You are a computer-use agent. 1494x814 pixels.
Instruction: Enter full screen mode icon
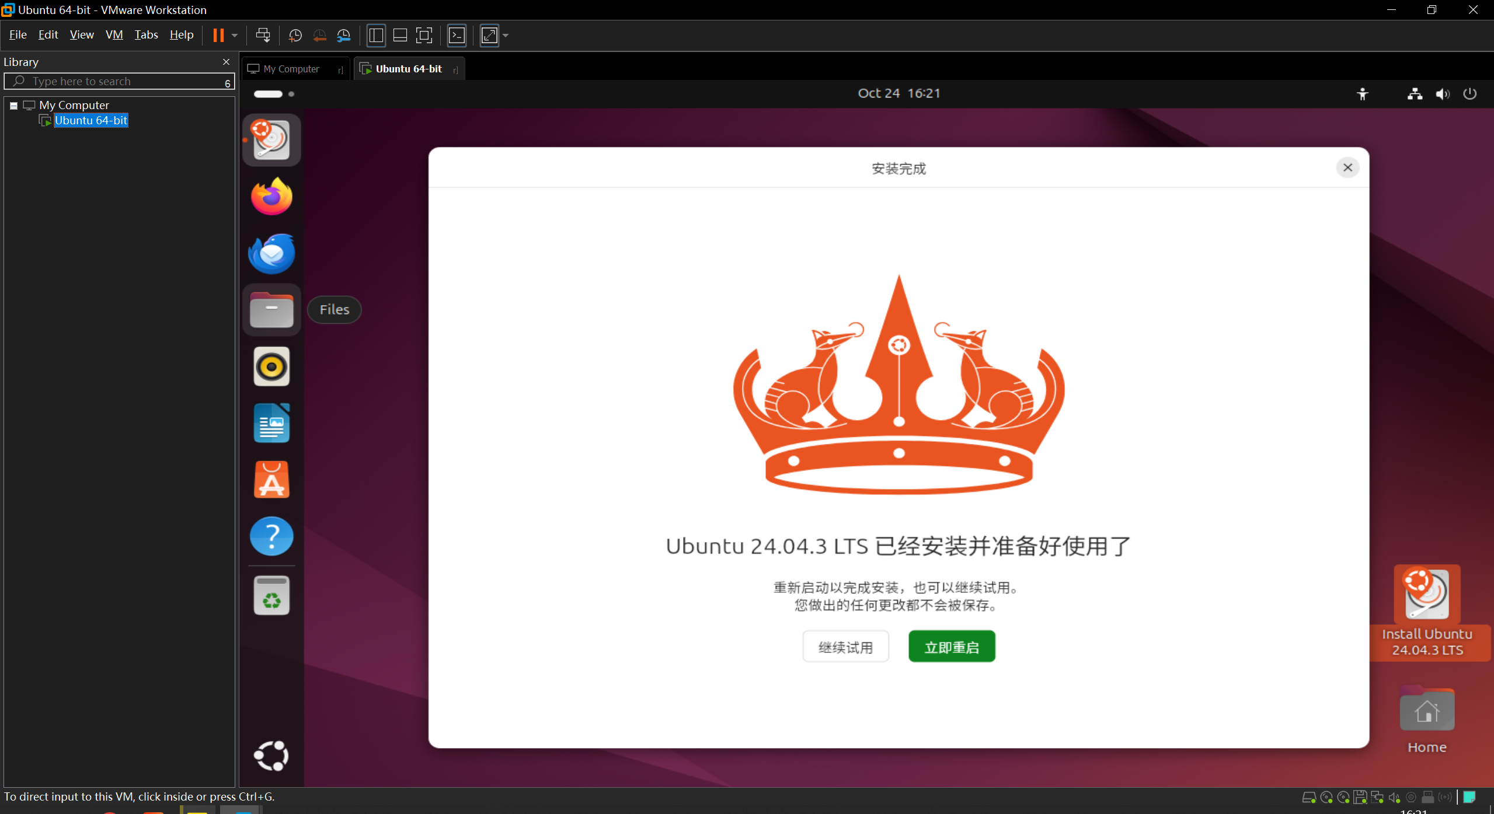click(x=424, y=36)
